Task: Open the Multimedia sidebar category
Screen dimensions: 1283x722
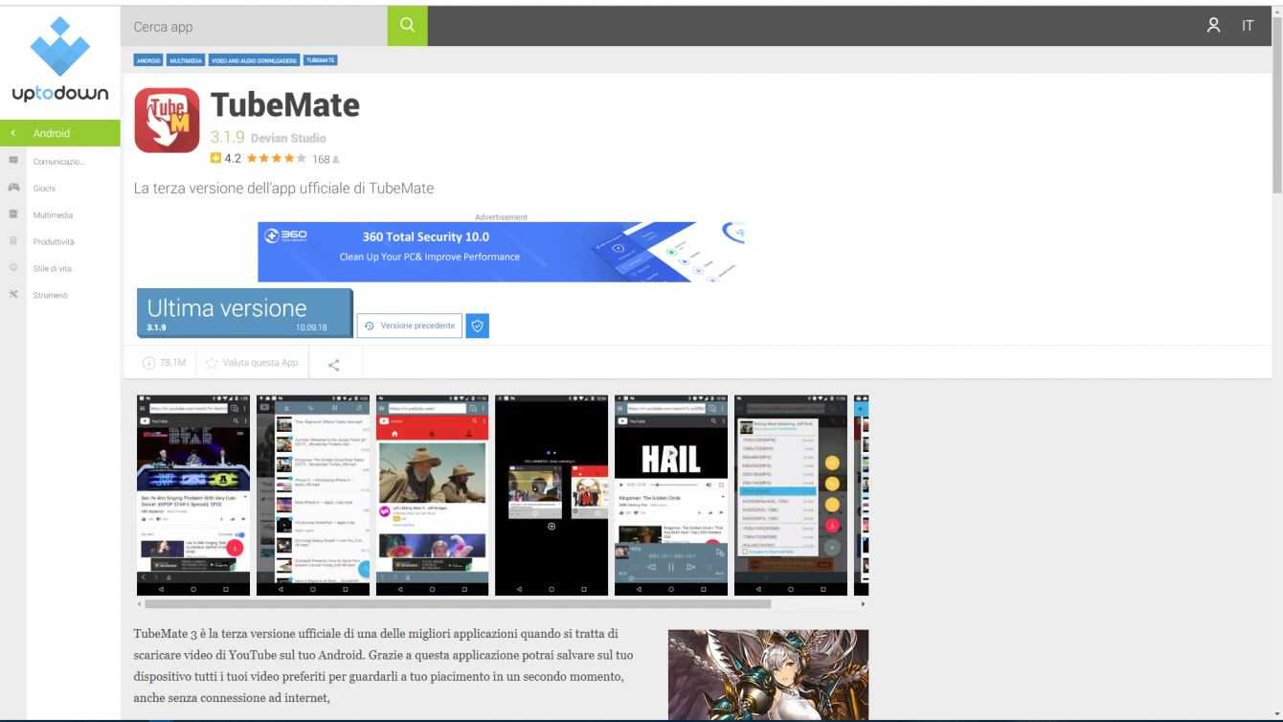Action: coord(53,214)
